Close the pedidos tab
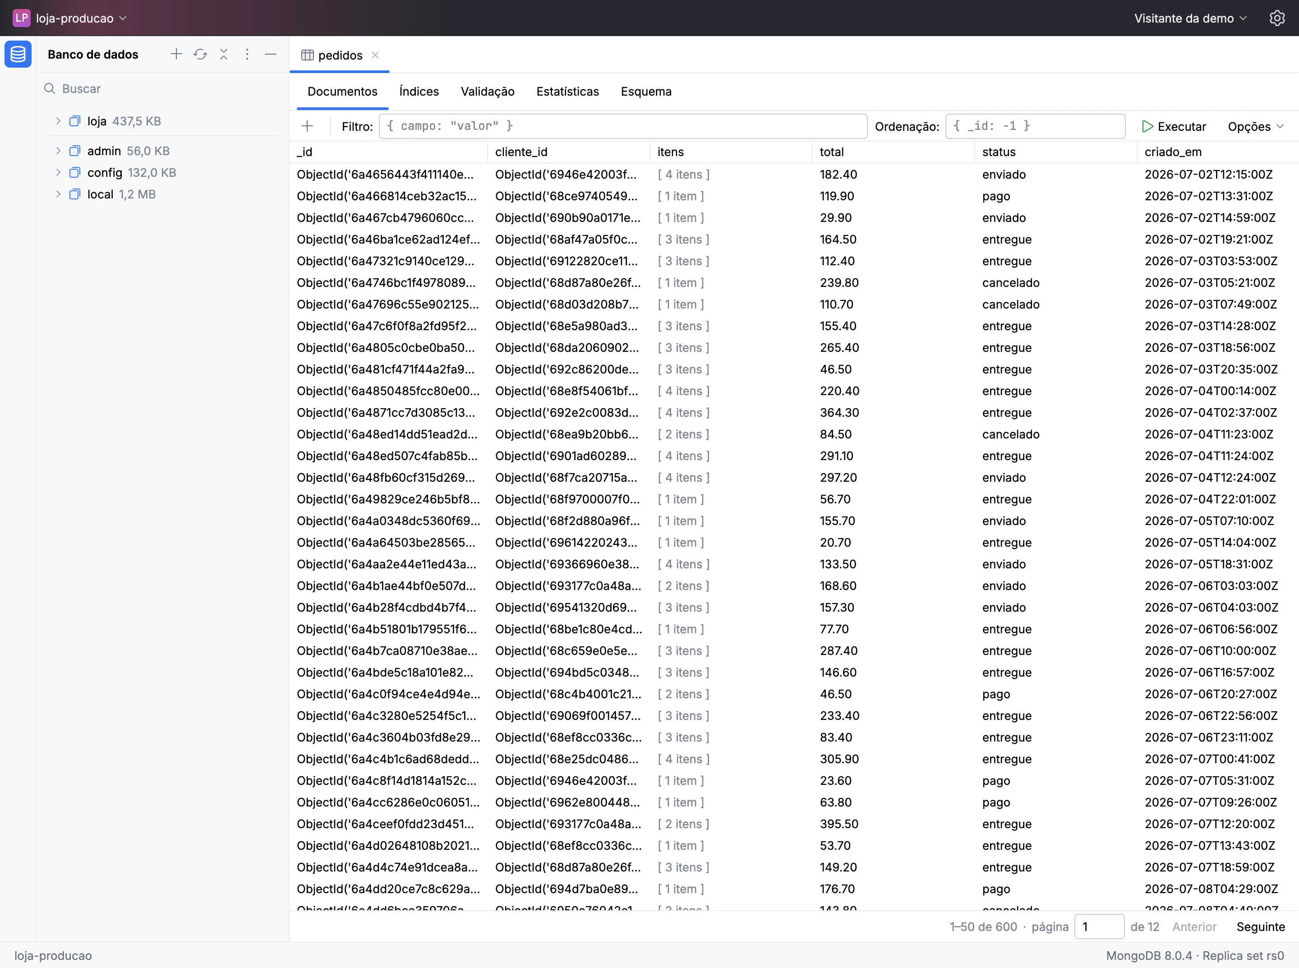The height and width of the screenshot is (968, 1299). point(376,55)
